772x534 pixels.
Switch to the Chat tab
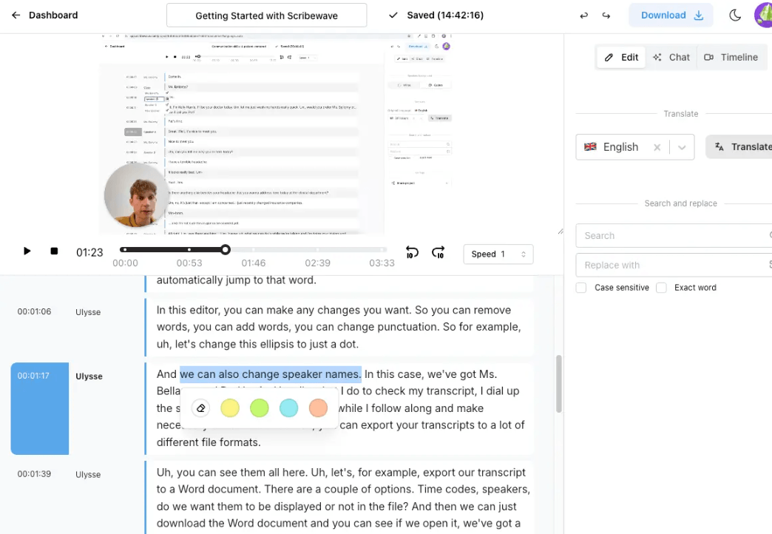pos(671,57)
